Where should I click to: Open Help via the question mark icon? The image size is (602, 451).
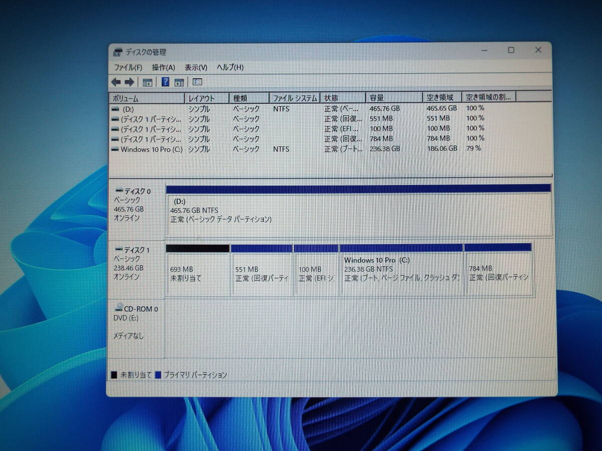(166, 82)
